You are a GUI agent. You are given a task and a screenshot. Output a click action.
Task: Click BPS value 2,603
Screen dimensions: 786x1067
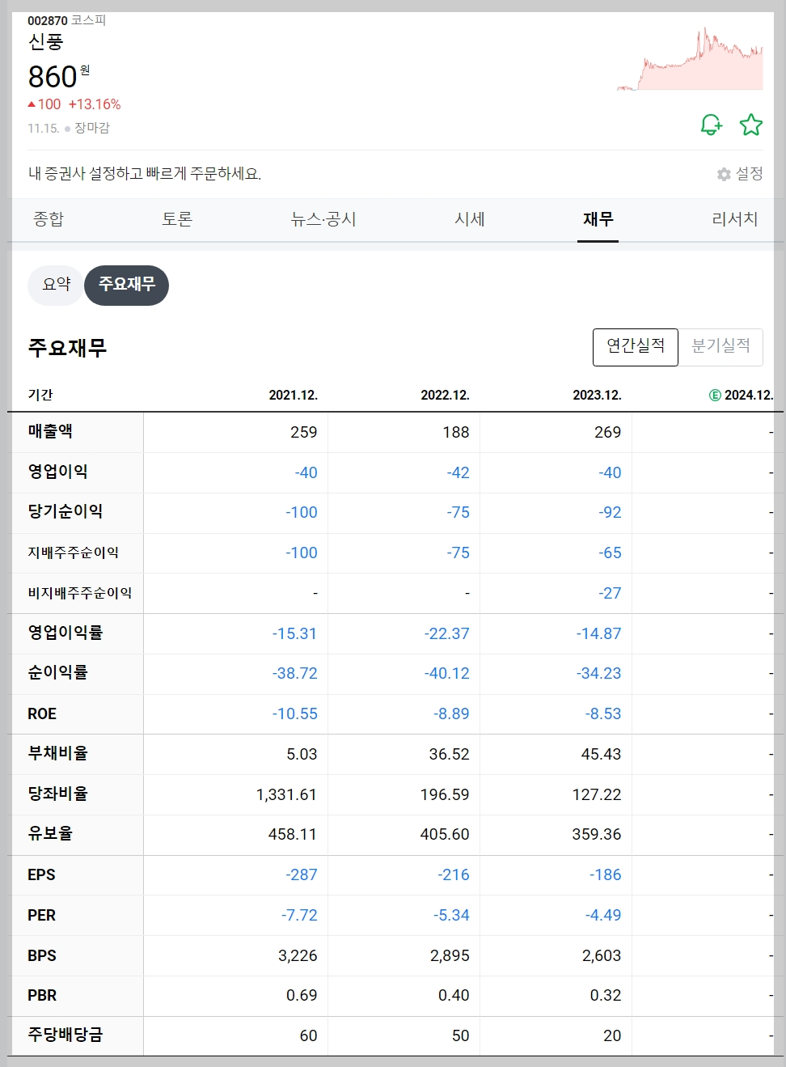click(602, 955)
